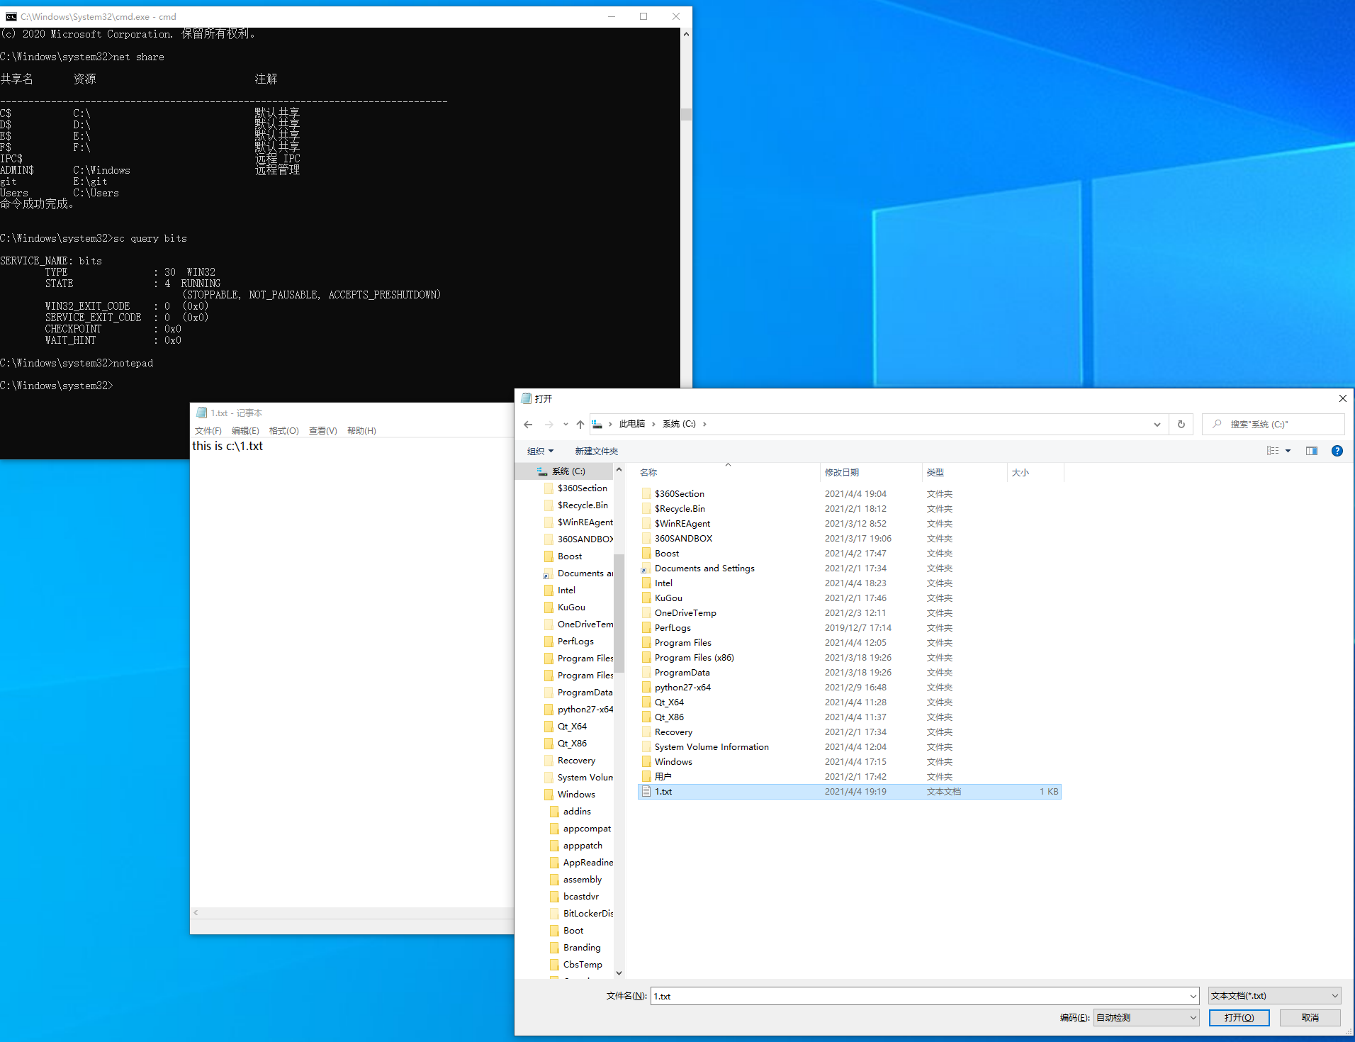Refresh the folder view
The height and width of the screenshot is (1042, 1355).
pos(1181,424)
